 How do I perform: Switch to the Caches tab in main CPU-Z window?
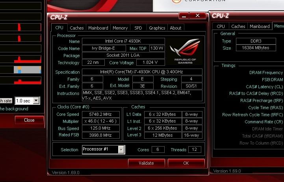point(77,28)
